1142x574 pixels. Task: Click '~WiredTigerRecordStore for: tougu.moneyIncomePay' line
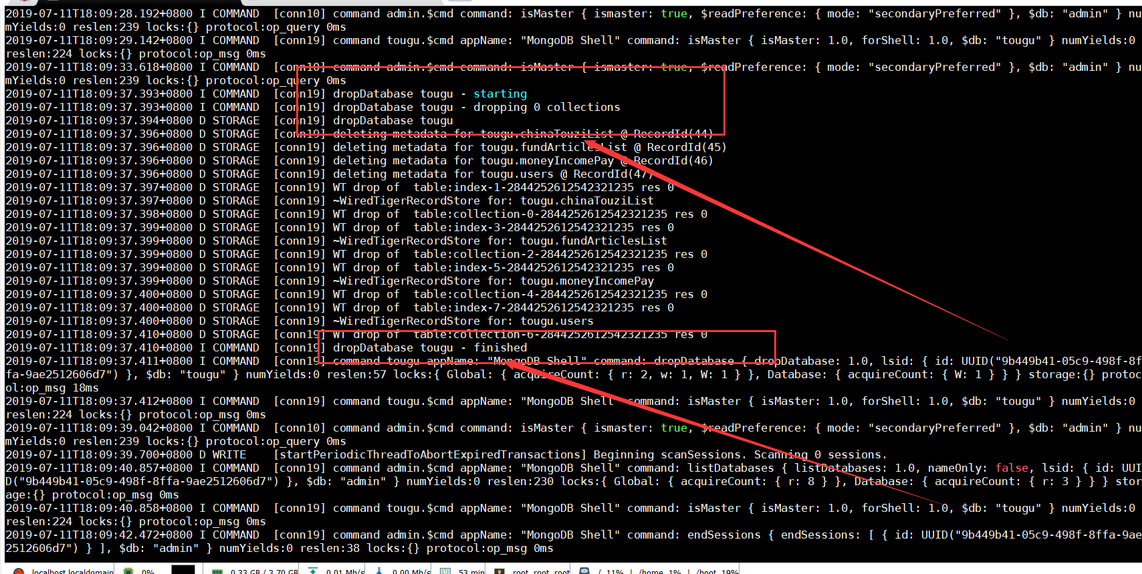coord(493,281)
